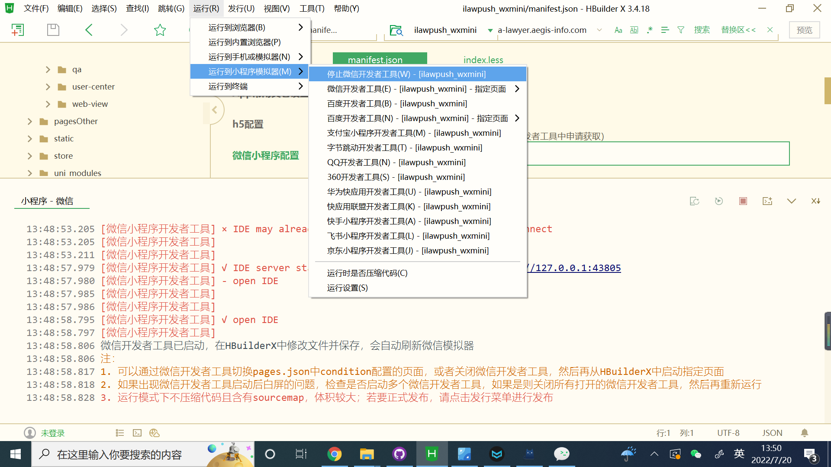This screenshot has height=467, width=831.
Task: Open the terminal icon in status bar
Action: 137,433
